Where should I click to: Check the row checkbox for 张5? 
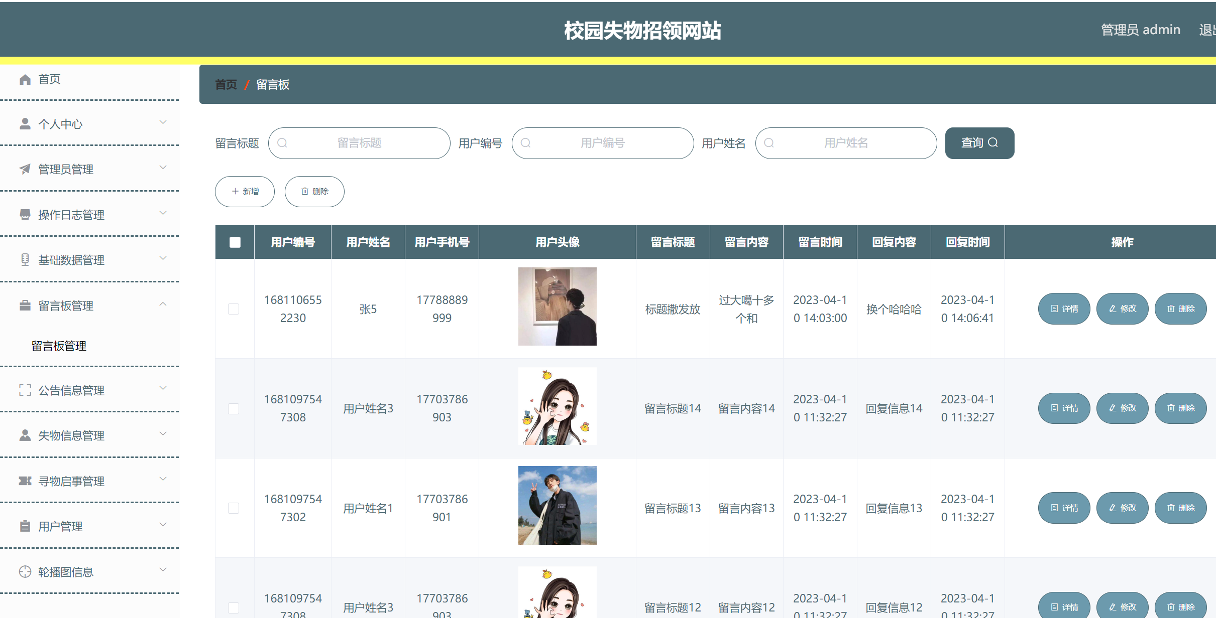click(233, 309)
